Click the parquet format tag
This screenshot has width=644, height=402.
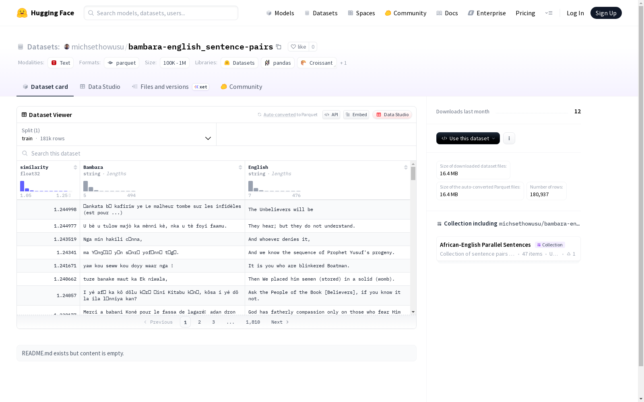(x=122, y=63)
